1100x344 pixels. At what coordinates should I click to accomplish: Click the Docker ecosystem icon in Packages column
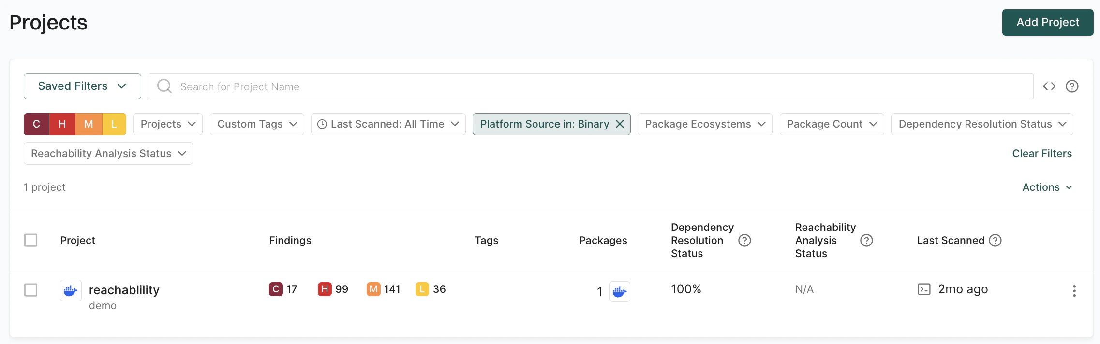tap(620, 291)
